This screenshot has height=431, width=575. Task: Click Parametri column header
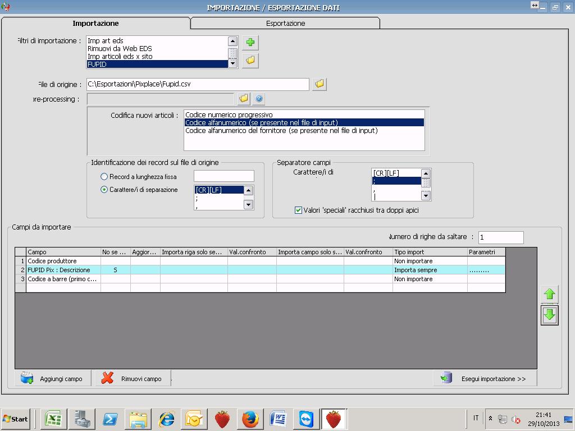pos(487,252)
